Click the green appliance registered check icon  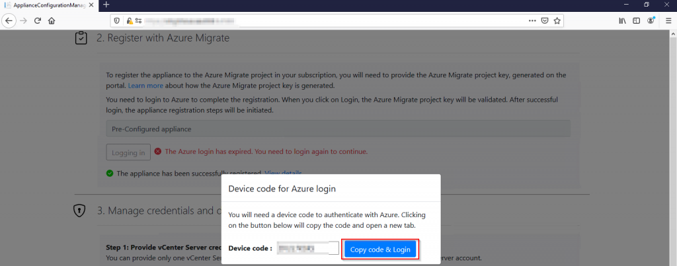[110, 174]
